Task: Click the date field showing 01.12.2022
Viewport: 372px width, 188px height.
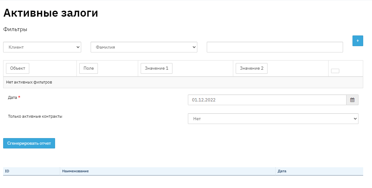Action: coord(267,100)
